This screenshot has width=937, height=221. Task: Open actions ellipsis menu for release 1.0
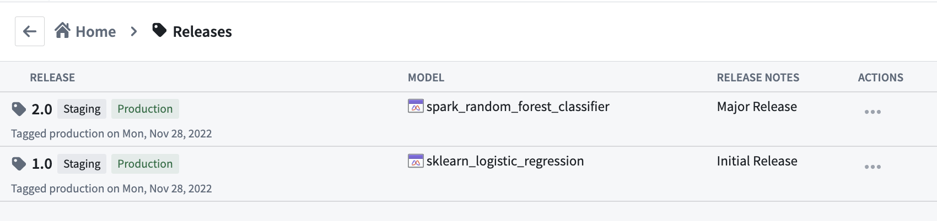(873, 167)
